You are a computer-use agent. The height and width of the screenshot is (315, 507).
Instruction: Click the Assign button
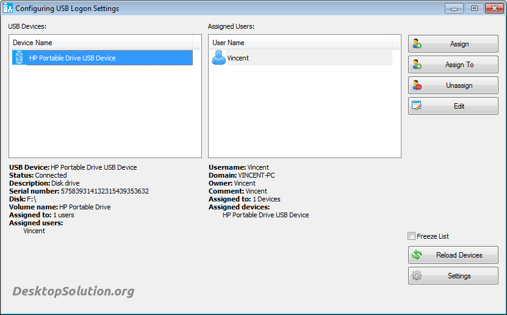pos(453,44)
